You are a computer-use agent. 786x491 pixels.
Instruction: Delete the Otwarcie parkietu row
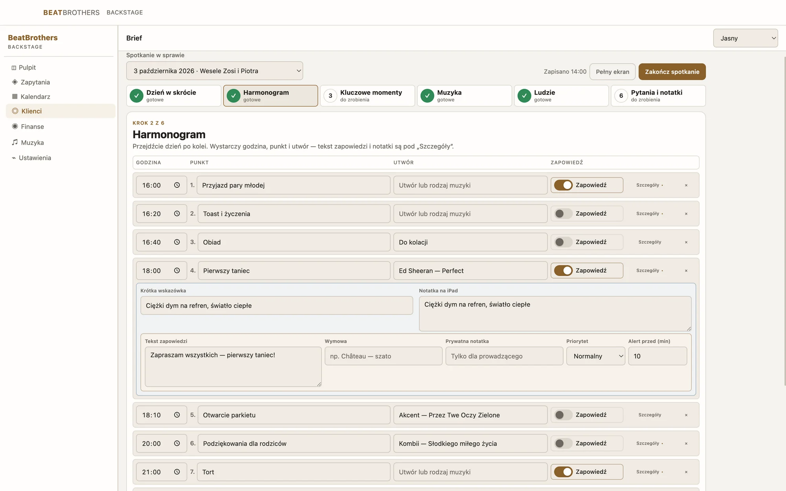point(686,415)
